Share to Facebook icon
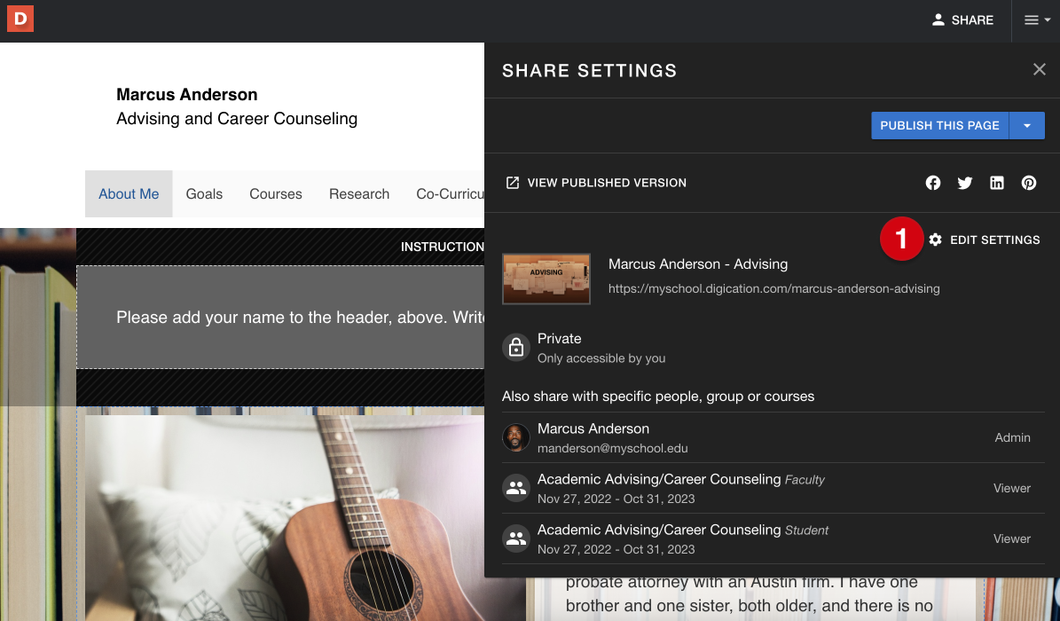This screenshot has height=621, width=1060. point(933,183)
